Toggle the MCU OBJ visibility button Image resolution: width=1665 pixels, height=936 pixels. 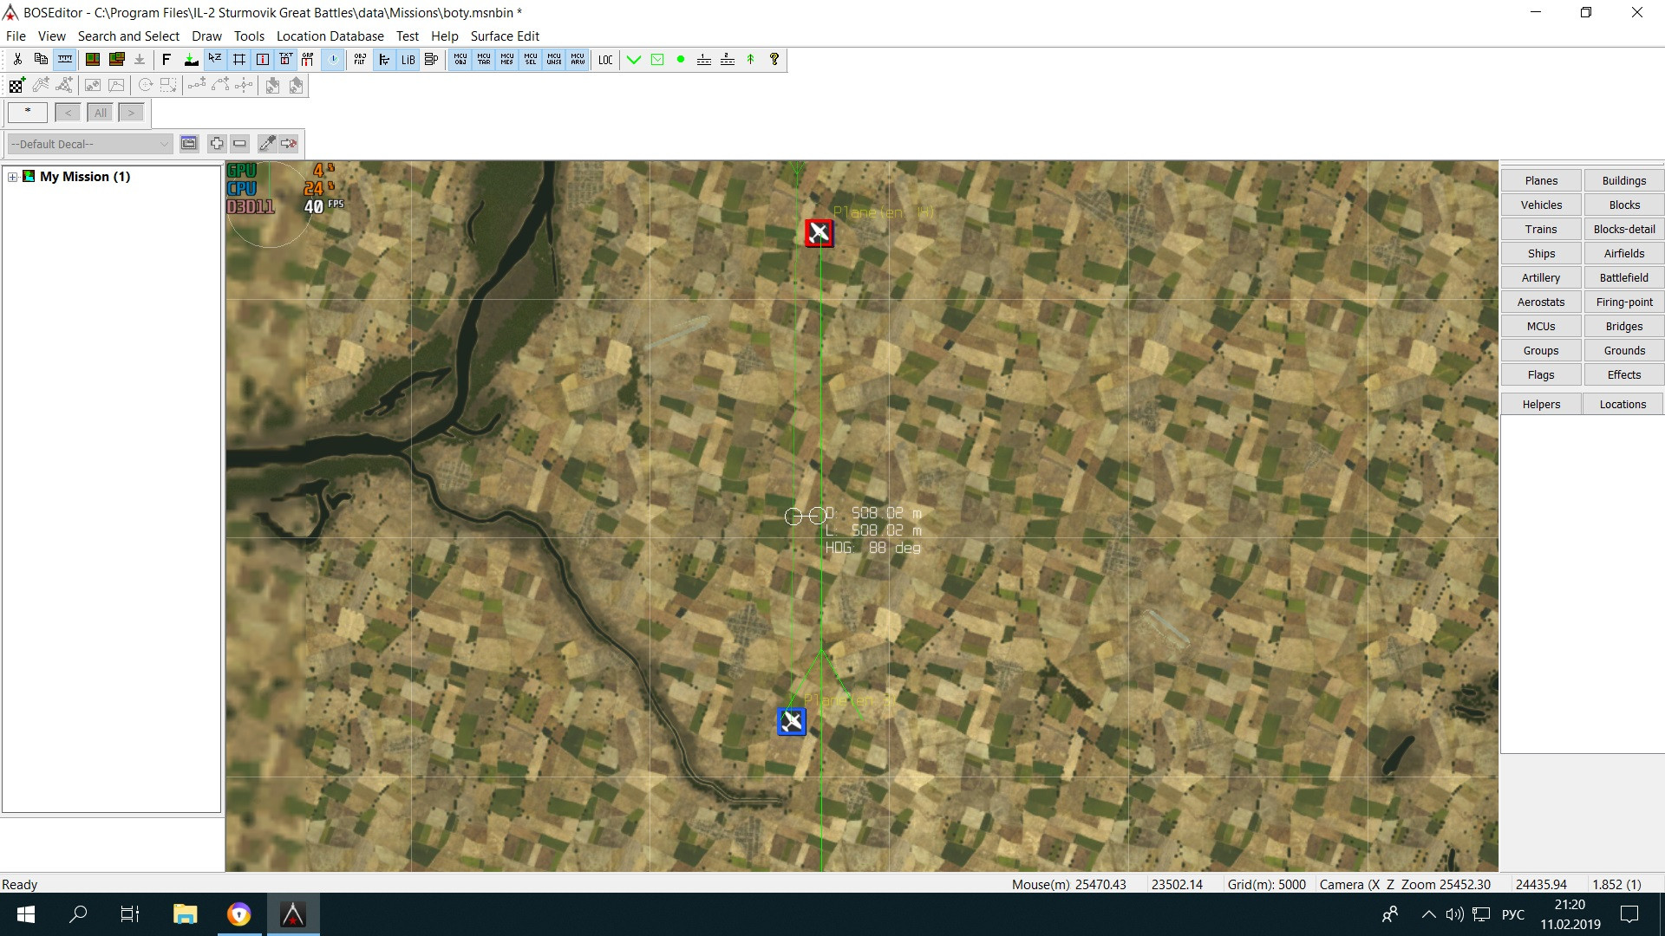pos(460,59)
